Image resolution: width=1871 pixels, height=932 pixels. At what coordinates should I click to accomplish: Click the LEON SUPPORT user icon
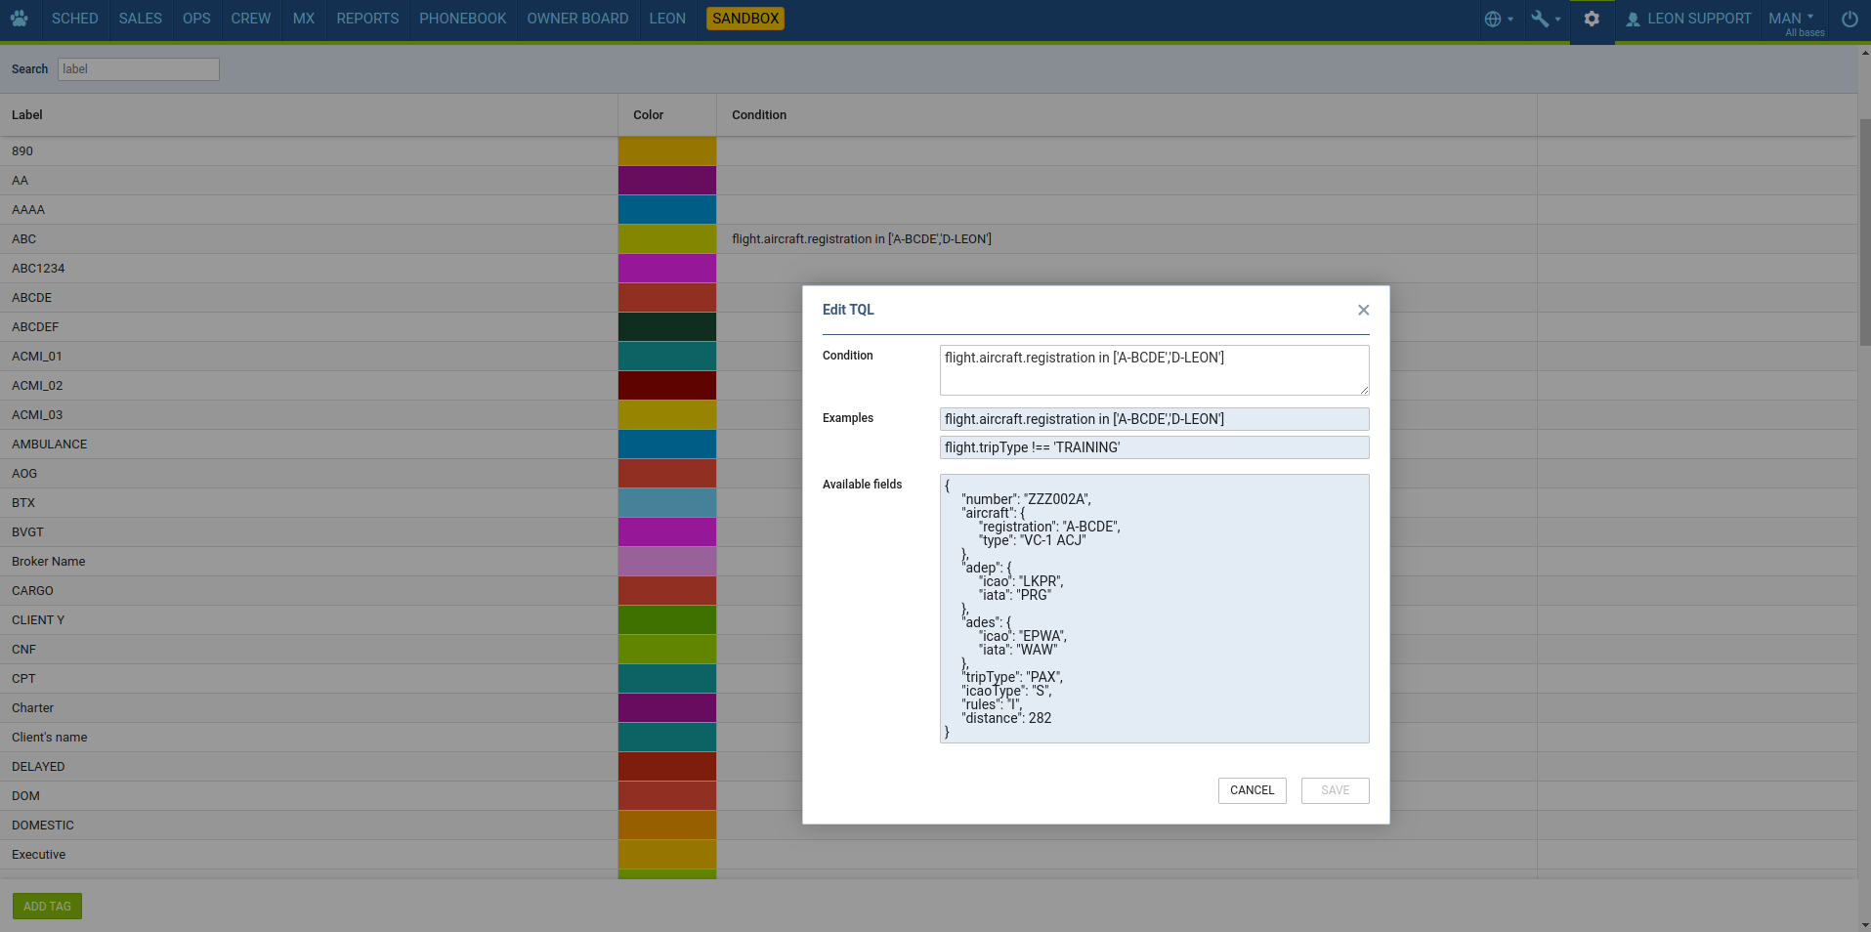pos(1632,19)
